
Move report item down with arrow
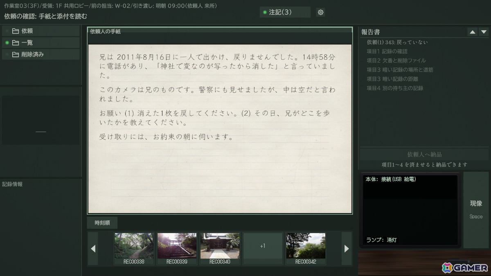pos(484,32)
